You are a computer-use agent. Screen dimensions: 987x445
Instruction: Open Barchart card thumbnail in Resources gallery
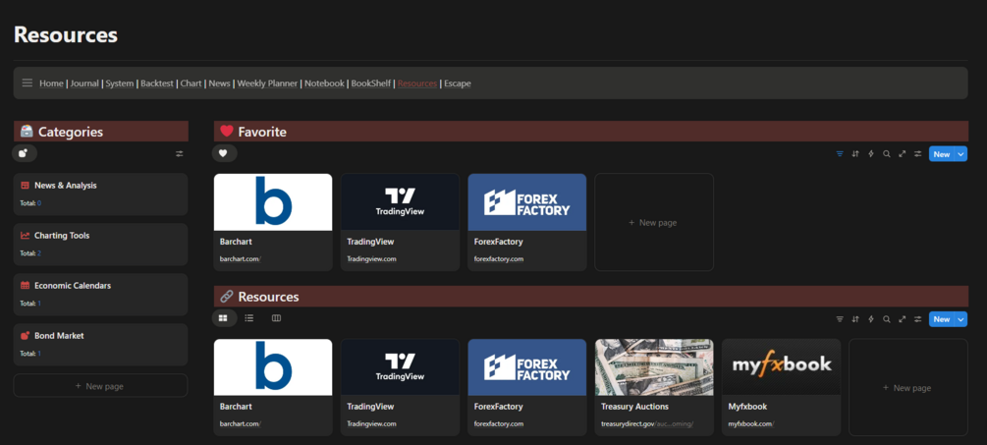click(273, 367)
